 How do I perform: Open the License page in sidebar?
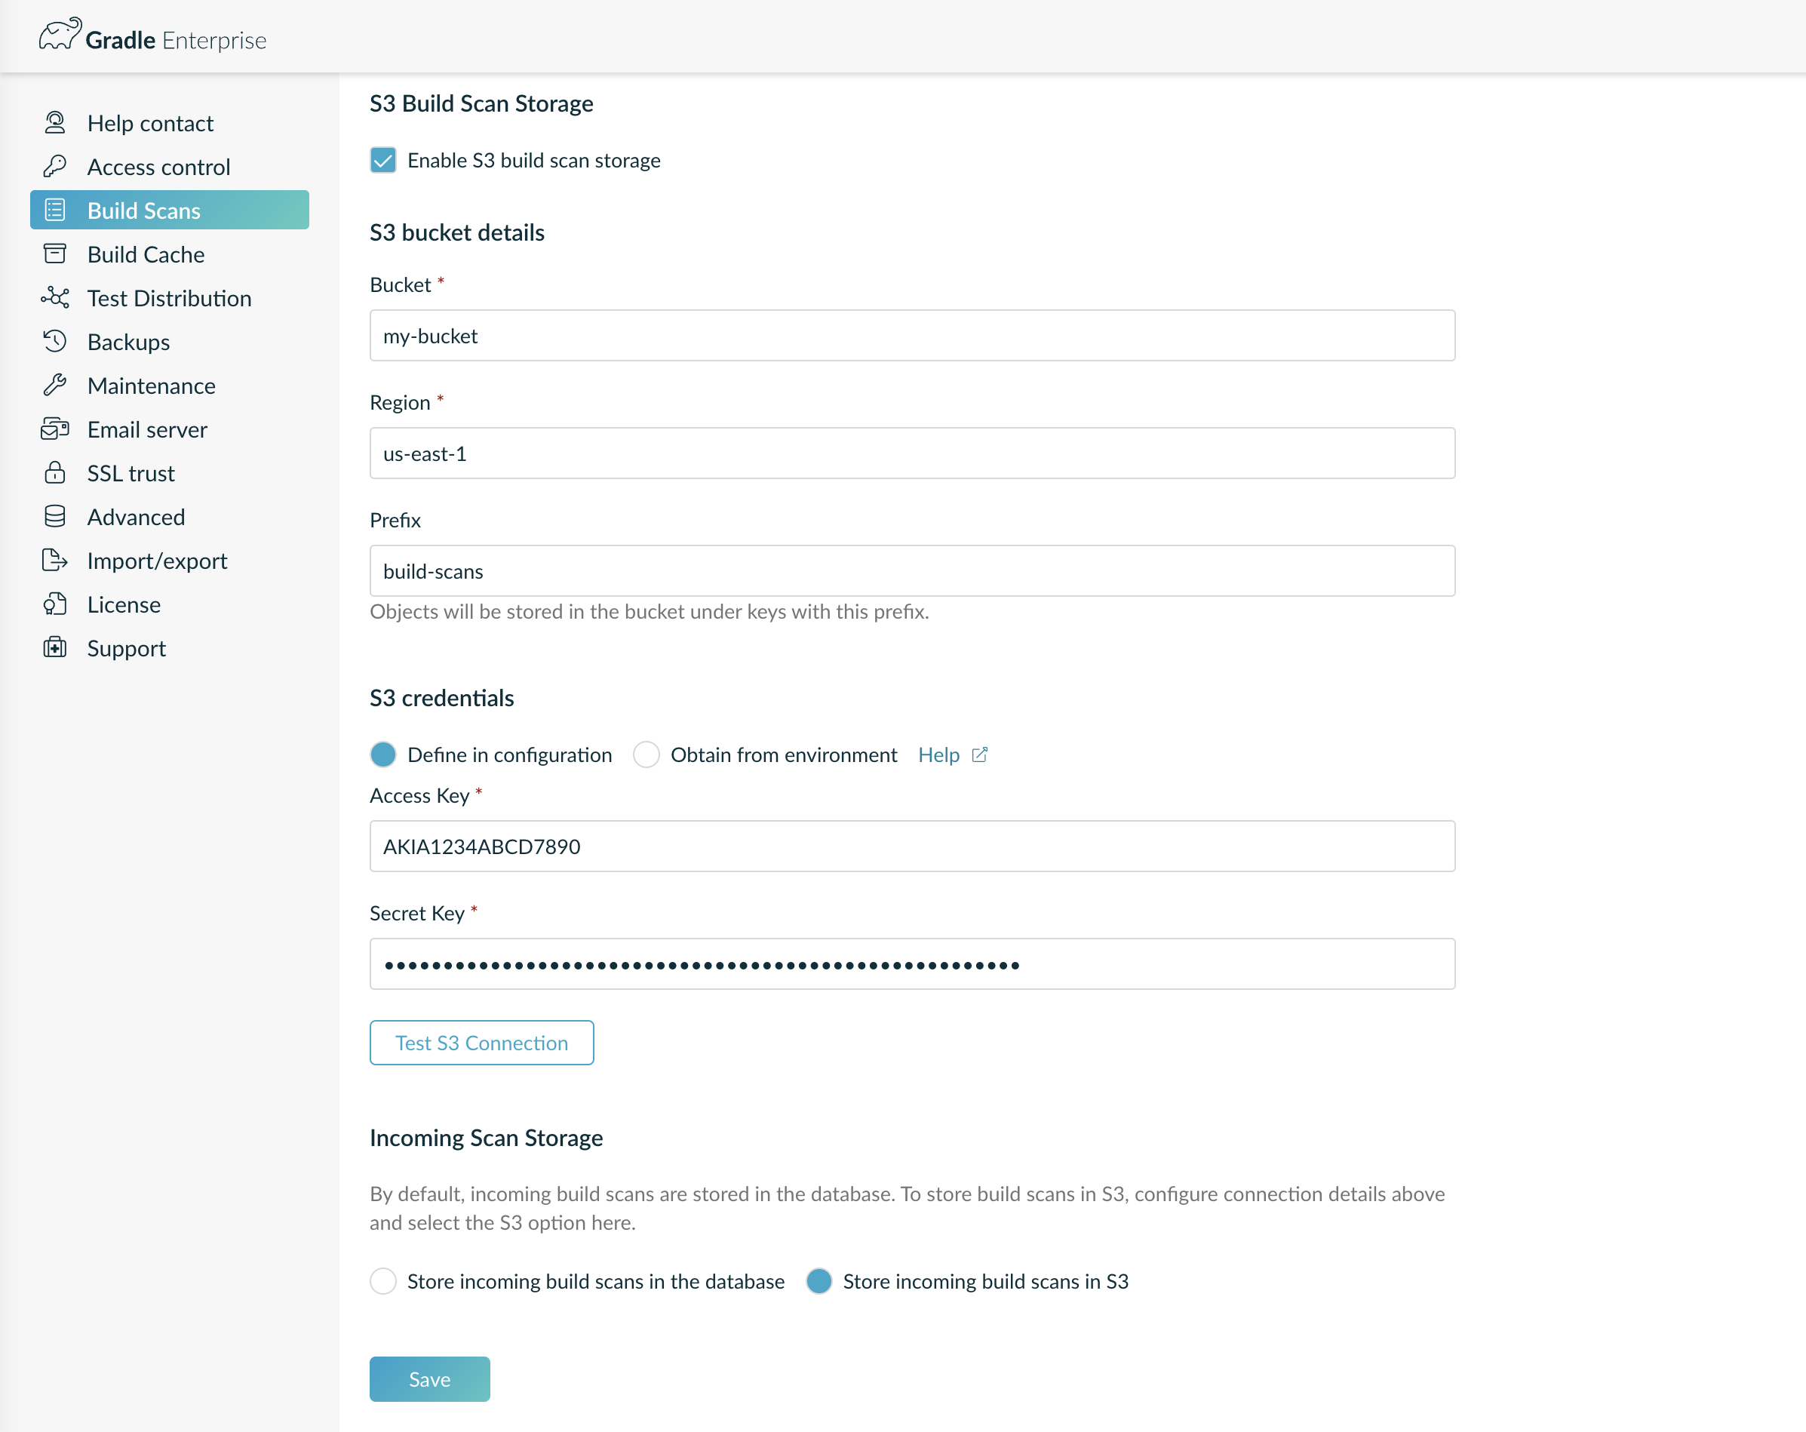(123, 604)
